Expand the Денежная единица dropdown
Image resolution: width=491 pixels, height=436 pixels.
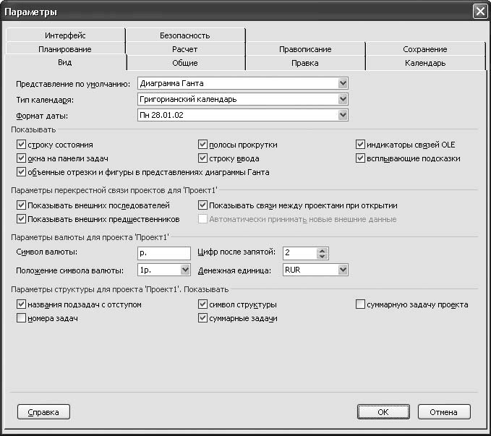343,270
